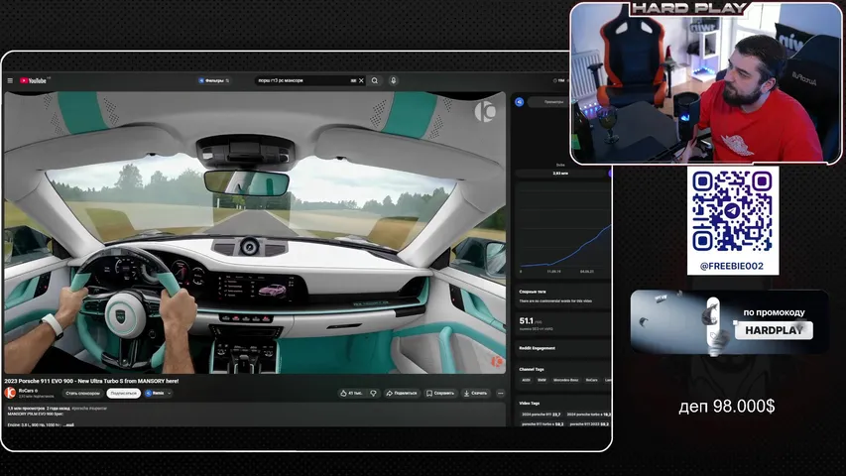
Task: Click the Reddit Engagement section header
Action: click(537, 348)
